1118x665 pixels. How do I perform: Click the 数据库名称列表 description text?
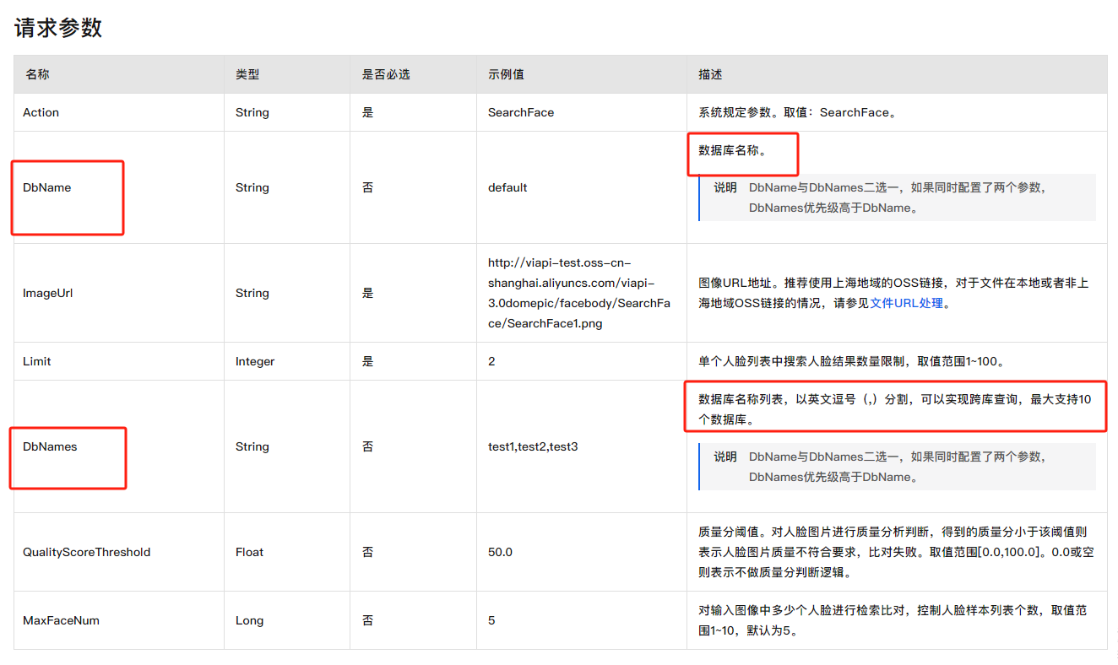tap(894, 408)
